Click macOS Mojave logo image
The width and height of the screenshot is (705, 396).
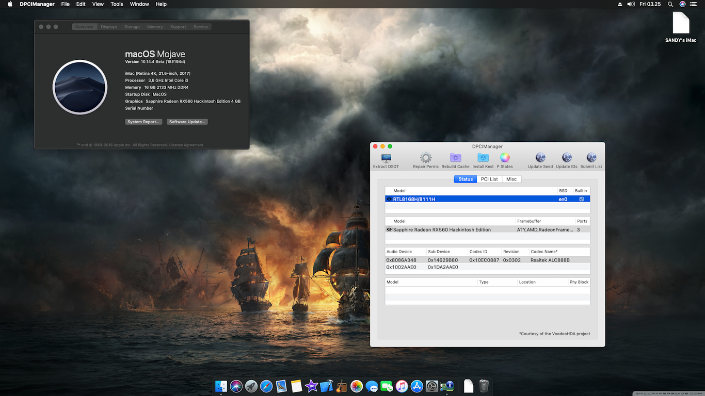pyautogui.click(x=80, y=87)
